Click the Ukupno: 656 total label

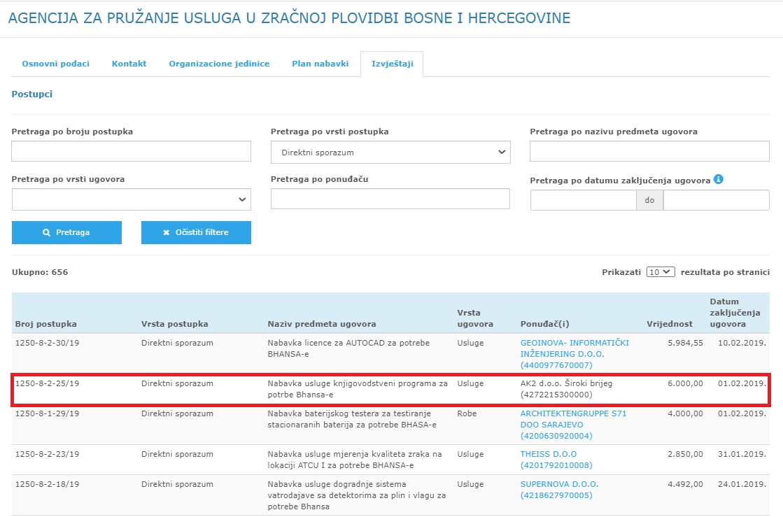click(x=40, y=272)
